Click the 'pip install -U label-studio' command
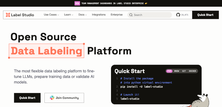This screenshot has width=222, height=107. pos(142,87)
